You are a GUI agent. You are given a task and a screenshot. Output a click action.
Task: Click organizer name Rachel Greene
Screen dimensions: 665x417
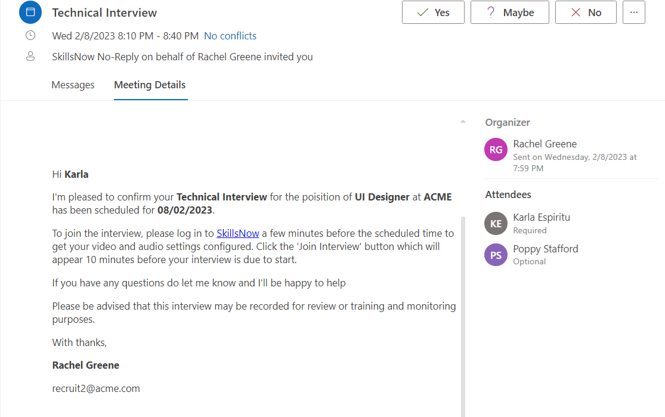[x=545, y=144]
